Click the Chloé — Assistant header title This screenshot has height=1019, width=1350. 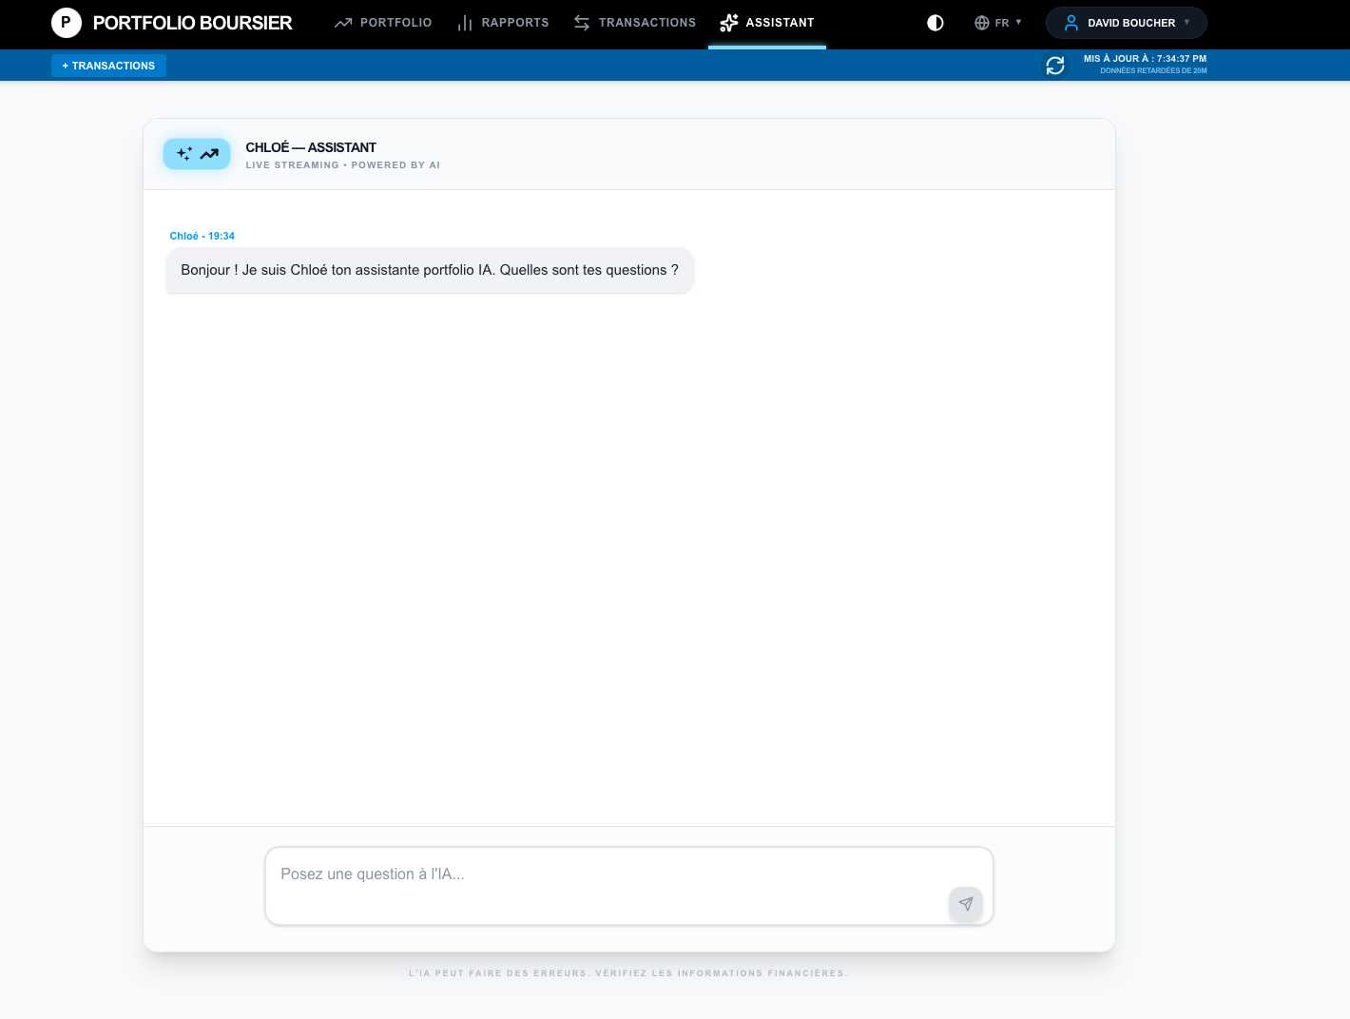point(311,147)
